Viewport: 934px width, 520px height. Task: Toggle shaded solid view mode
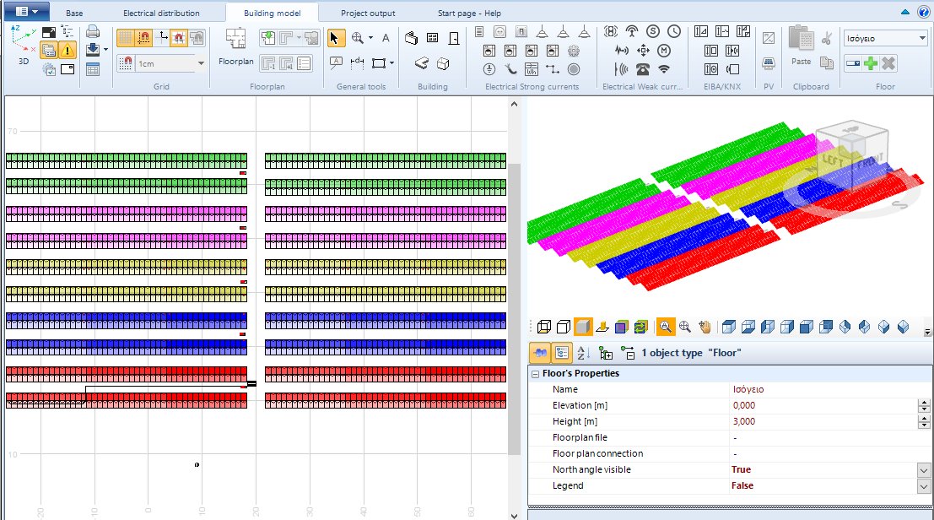(583, 327)
